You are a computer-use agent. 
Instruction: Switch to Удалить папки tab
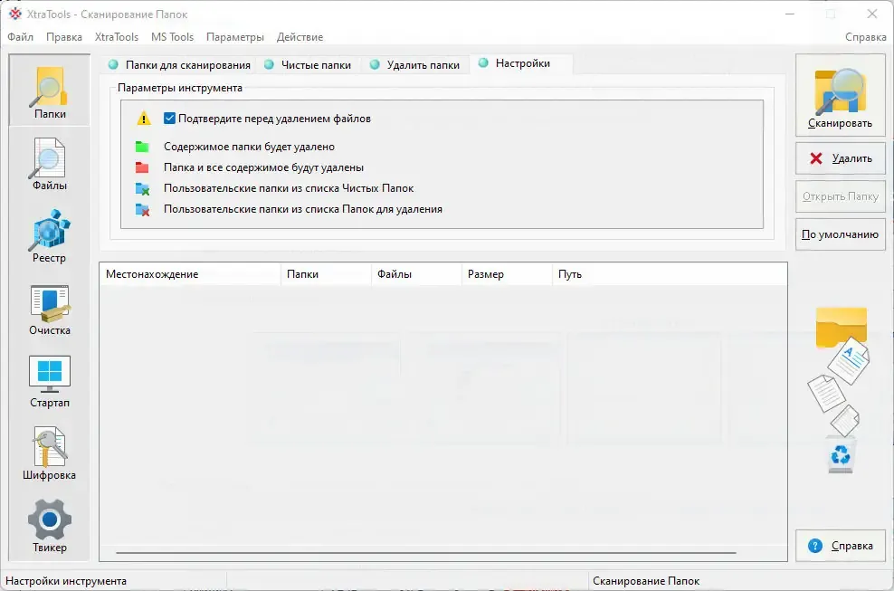pos(415,65)
